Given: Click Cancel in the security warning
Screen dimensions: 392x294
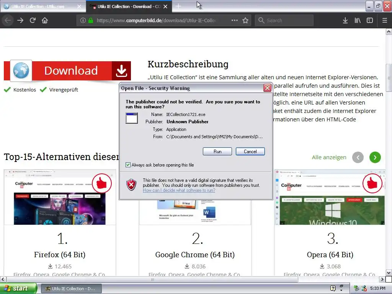Looking at the screenshot, I should [x=250, y=152].
